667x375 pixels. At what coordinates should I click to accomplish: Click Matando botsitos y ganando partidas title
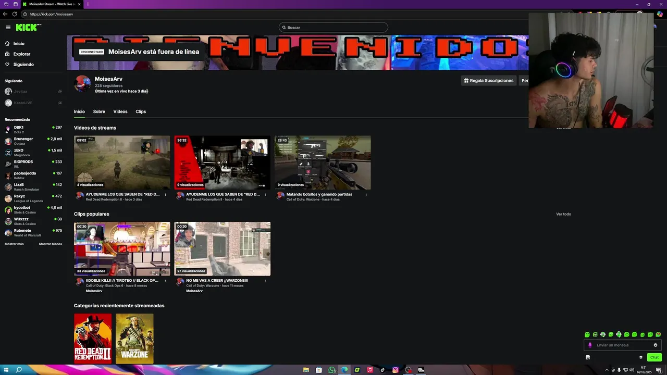(319, 194)
